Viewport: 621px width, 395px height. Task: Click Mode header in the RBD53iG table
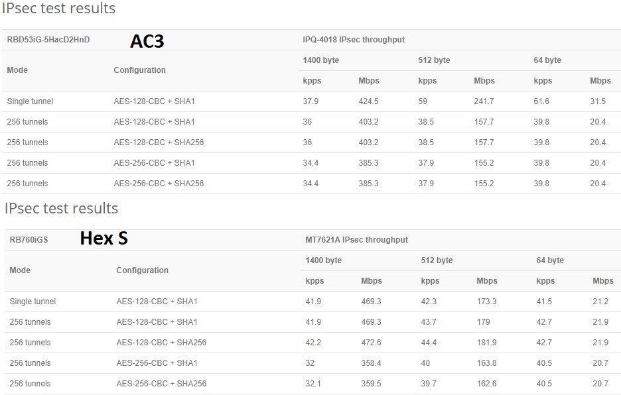coord(17,70)
